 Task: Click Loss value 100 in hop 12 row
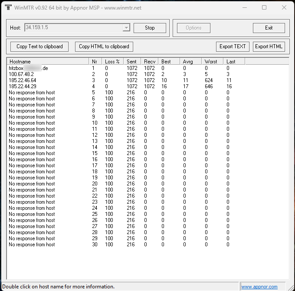pos(109,135)
